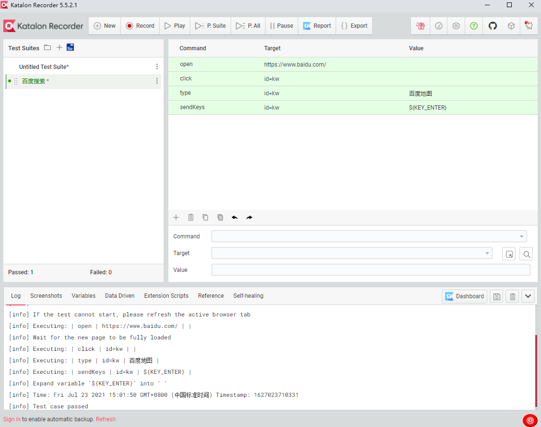Click the 百度地图 value cell

[420, 93]
